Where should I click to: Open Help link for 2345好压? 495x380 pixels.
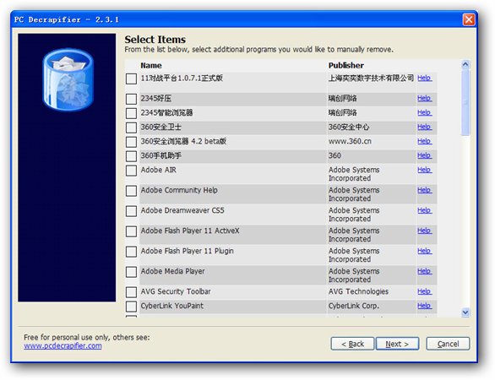(x=424, y=98)
